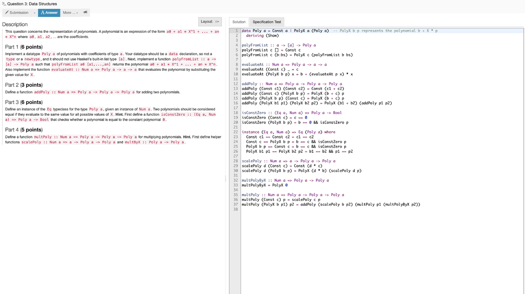Select the highlighted data Poly line of code

click(x=306, y=31)
